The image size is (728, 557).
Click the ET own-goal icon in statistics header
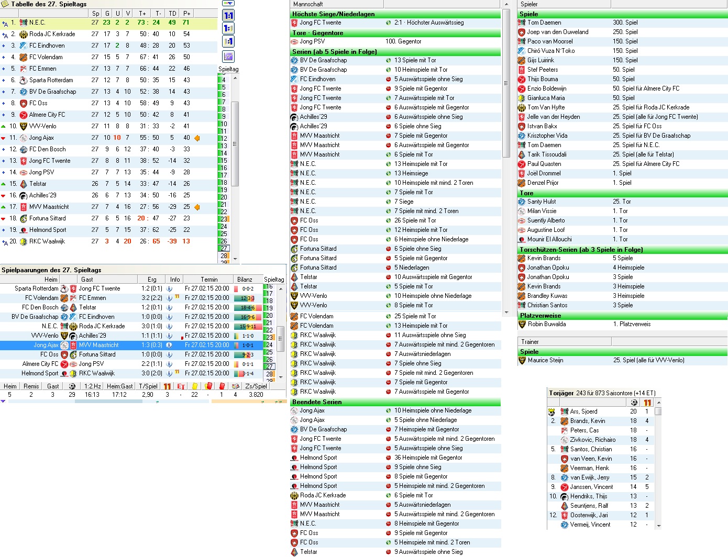pos(181,386)
